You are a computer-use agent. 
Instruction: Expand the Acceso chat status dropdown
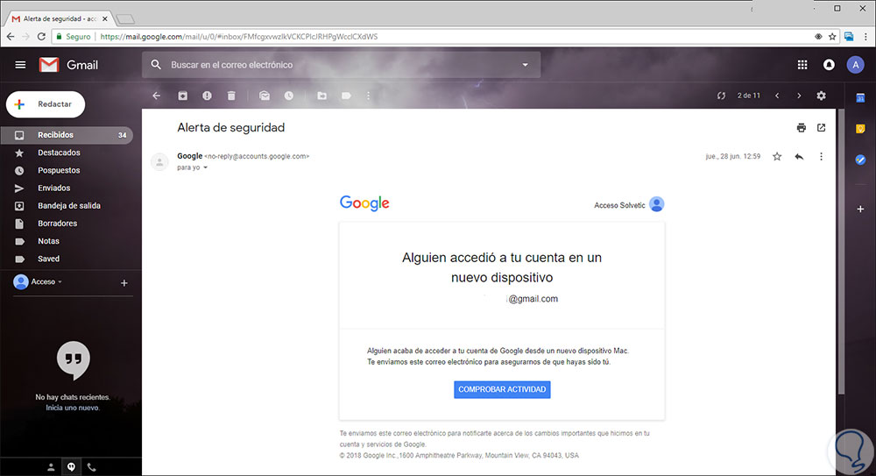60,282
